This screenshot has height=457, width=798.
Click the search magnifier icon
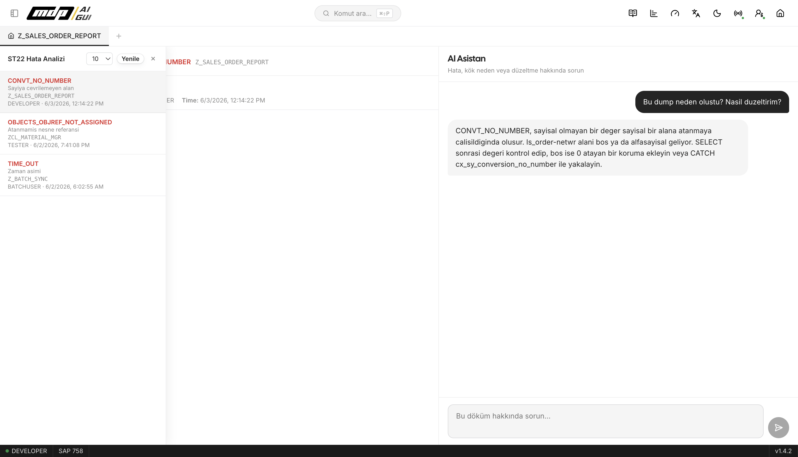326,13
